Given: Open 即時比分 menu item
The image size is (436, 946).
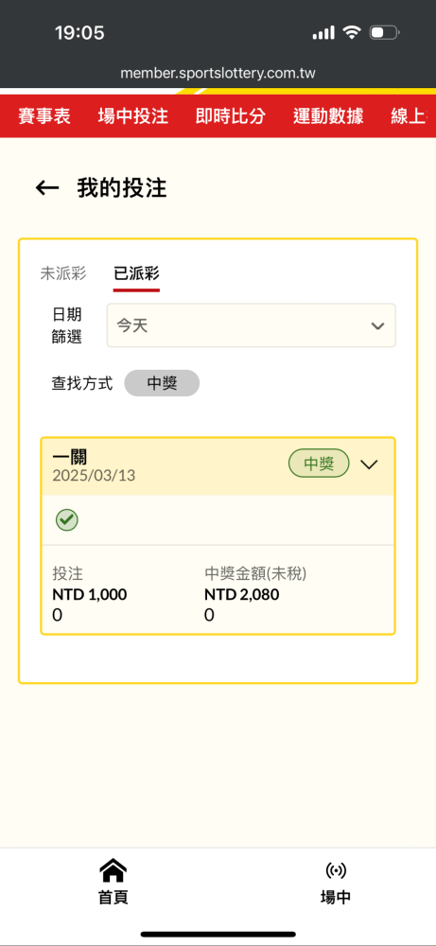Looking at the screenshot, I should (x=231, y=116).
